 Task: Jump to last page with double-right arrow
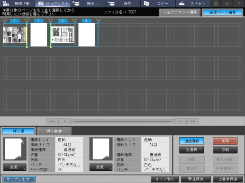point(192,121)
